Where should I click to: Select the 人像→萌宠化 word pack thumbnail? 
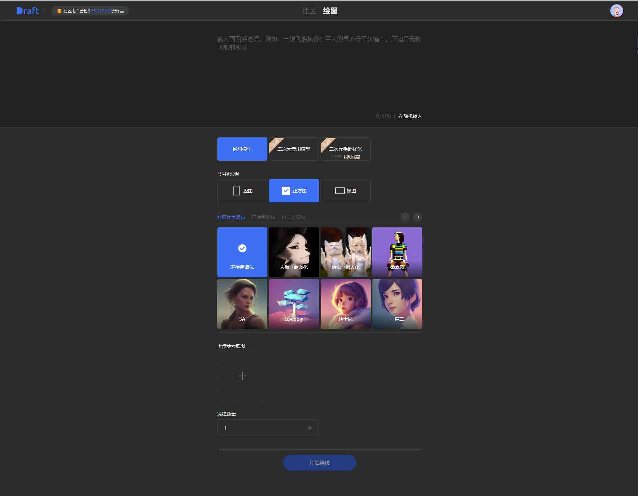click(x=294, y=252)
